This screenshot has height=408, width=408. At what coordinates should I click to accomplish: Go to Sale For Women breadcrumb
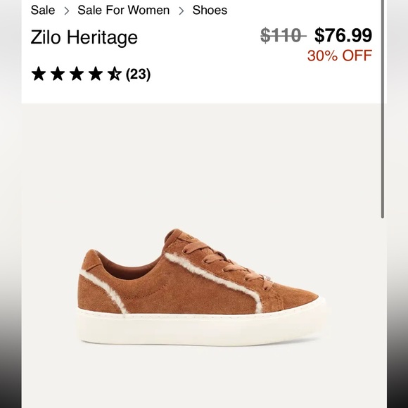click(123, 11)
